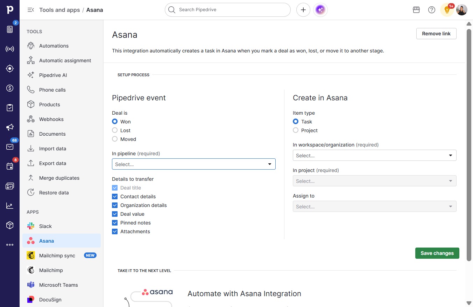The height and width of the screenshot is (307, 473).
Task: Collapse the sidebar menu toggle icon
Action: 31,10
